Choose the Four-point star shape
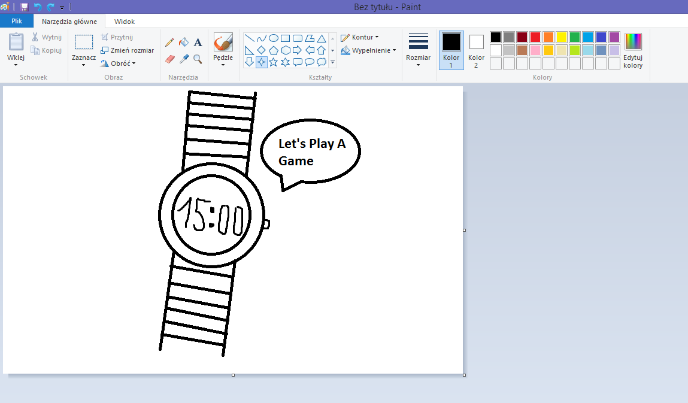 [x=262, y=62]
